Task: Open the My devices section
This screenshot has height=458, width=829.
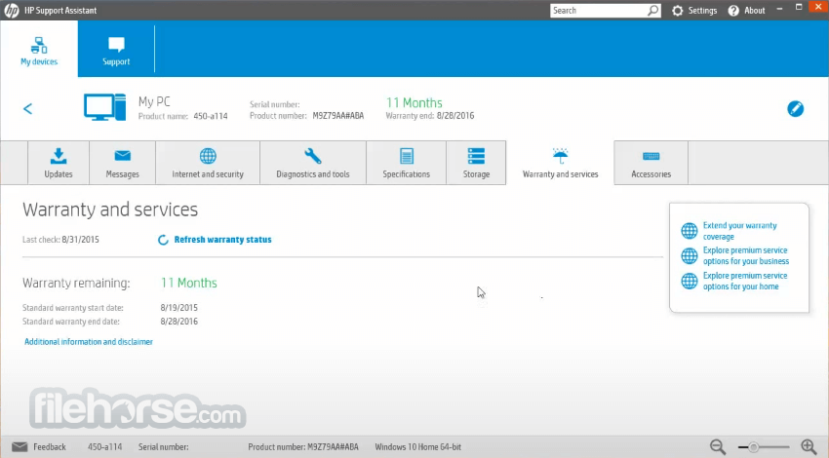Action: (x=39, y=49)
